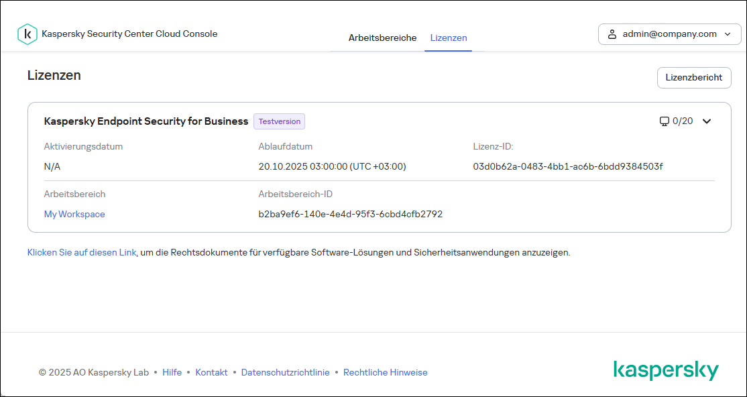Screen dimensions: 747x397
Task: Select the Lizenzen tab in the navigation
Action: click(448, 38)
